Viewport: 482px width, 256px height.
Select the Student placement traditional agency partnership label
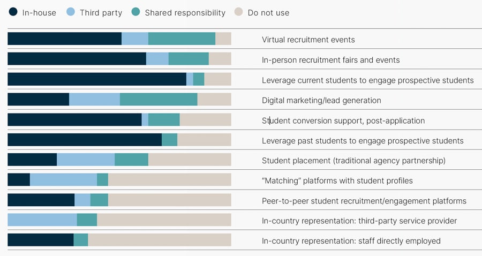point(353,161)
